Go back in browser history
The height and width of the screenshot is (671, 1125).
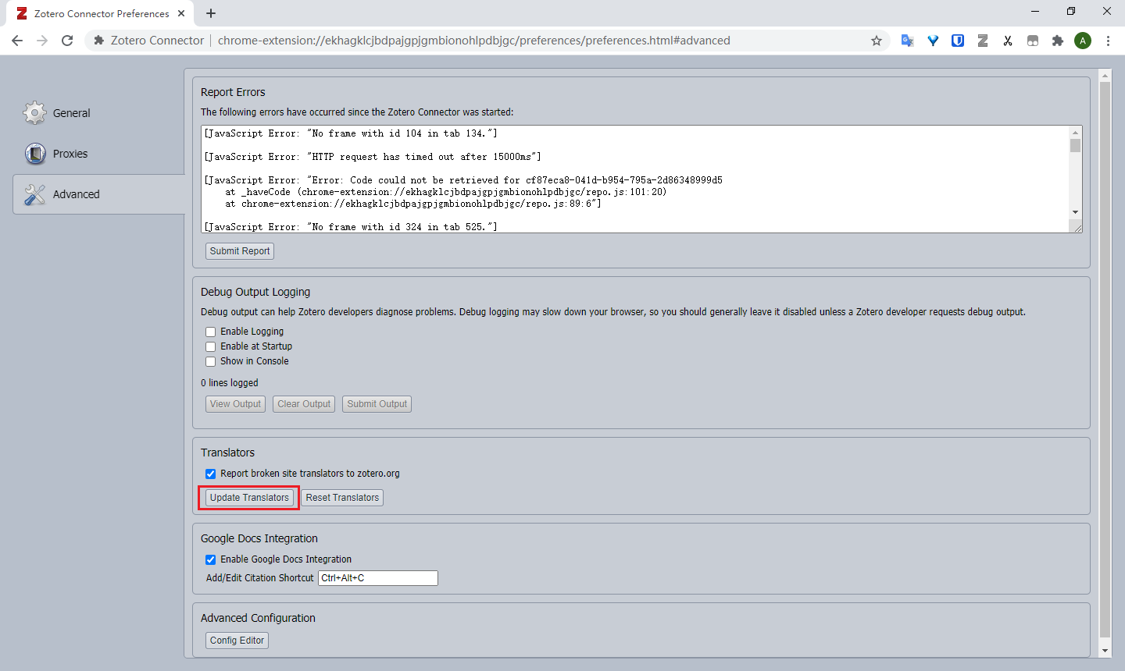(17, 41)
